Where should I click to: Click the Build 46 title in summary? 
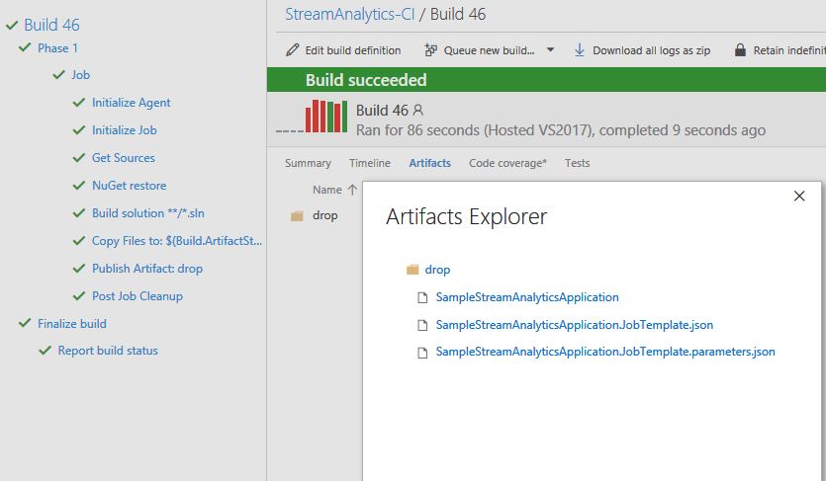coord(382,111)
